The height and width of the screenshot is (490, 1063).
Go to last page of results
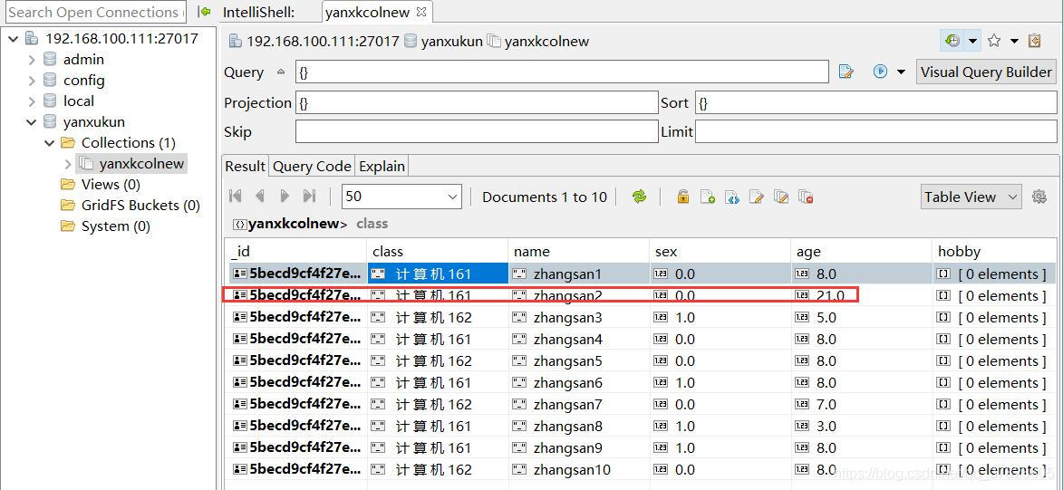pyautogui.click(x=309, y=197)
